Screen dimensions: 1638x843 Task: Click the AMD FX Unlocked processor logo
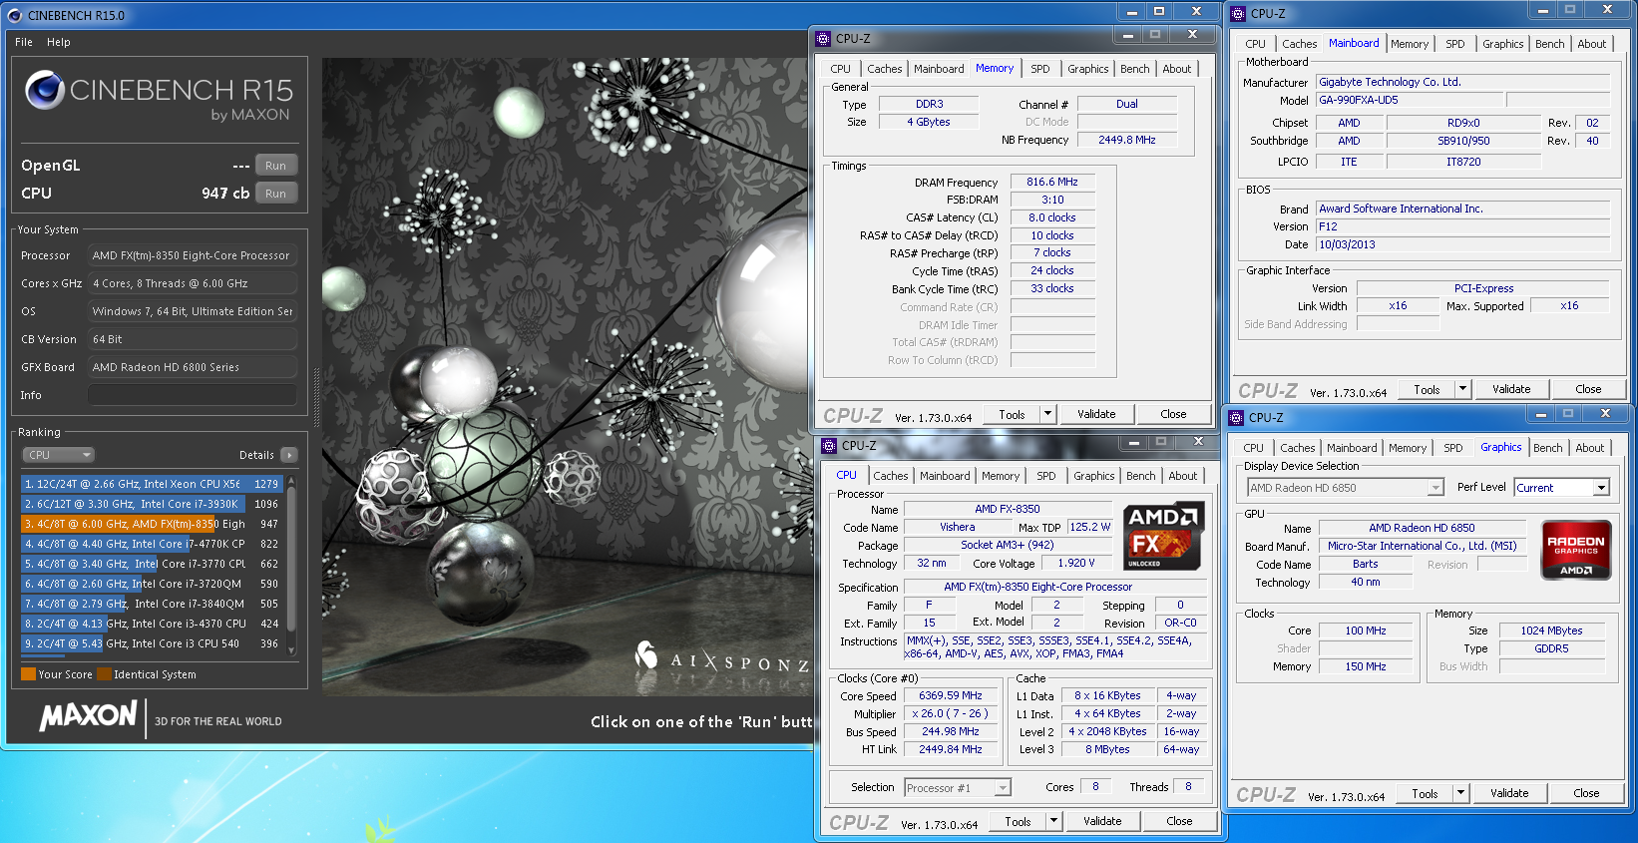click(1164, 536)
